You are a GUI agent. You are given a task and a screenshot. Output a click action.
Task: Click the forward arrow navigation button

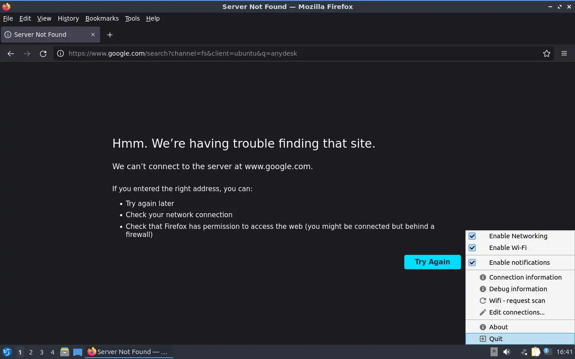pos(27,53)
